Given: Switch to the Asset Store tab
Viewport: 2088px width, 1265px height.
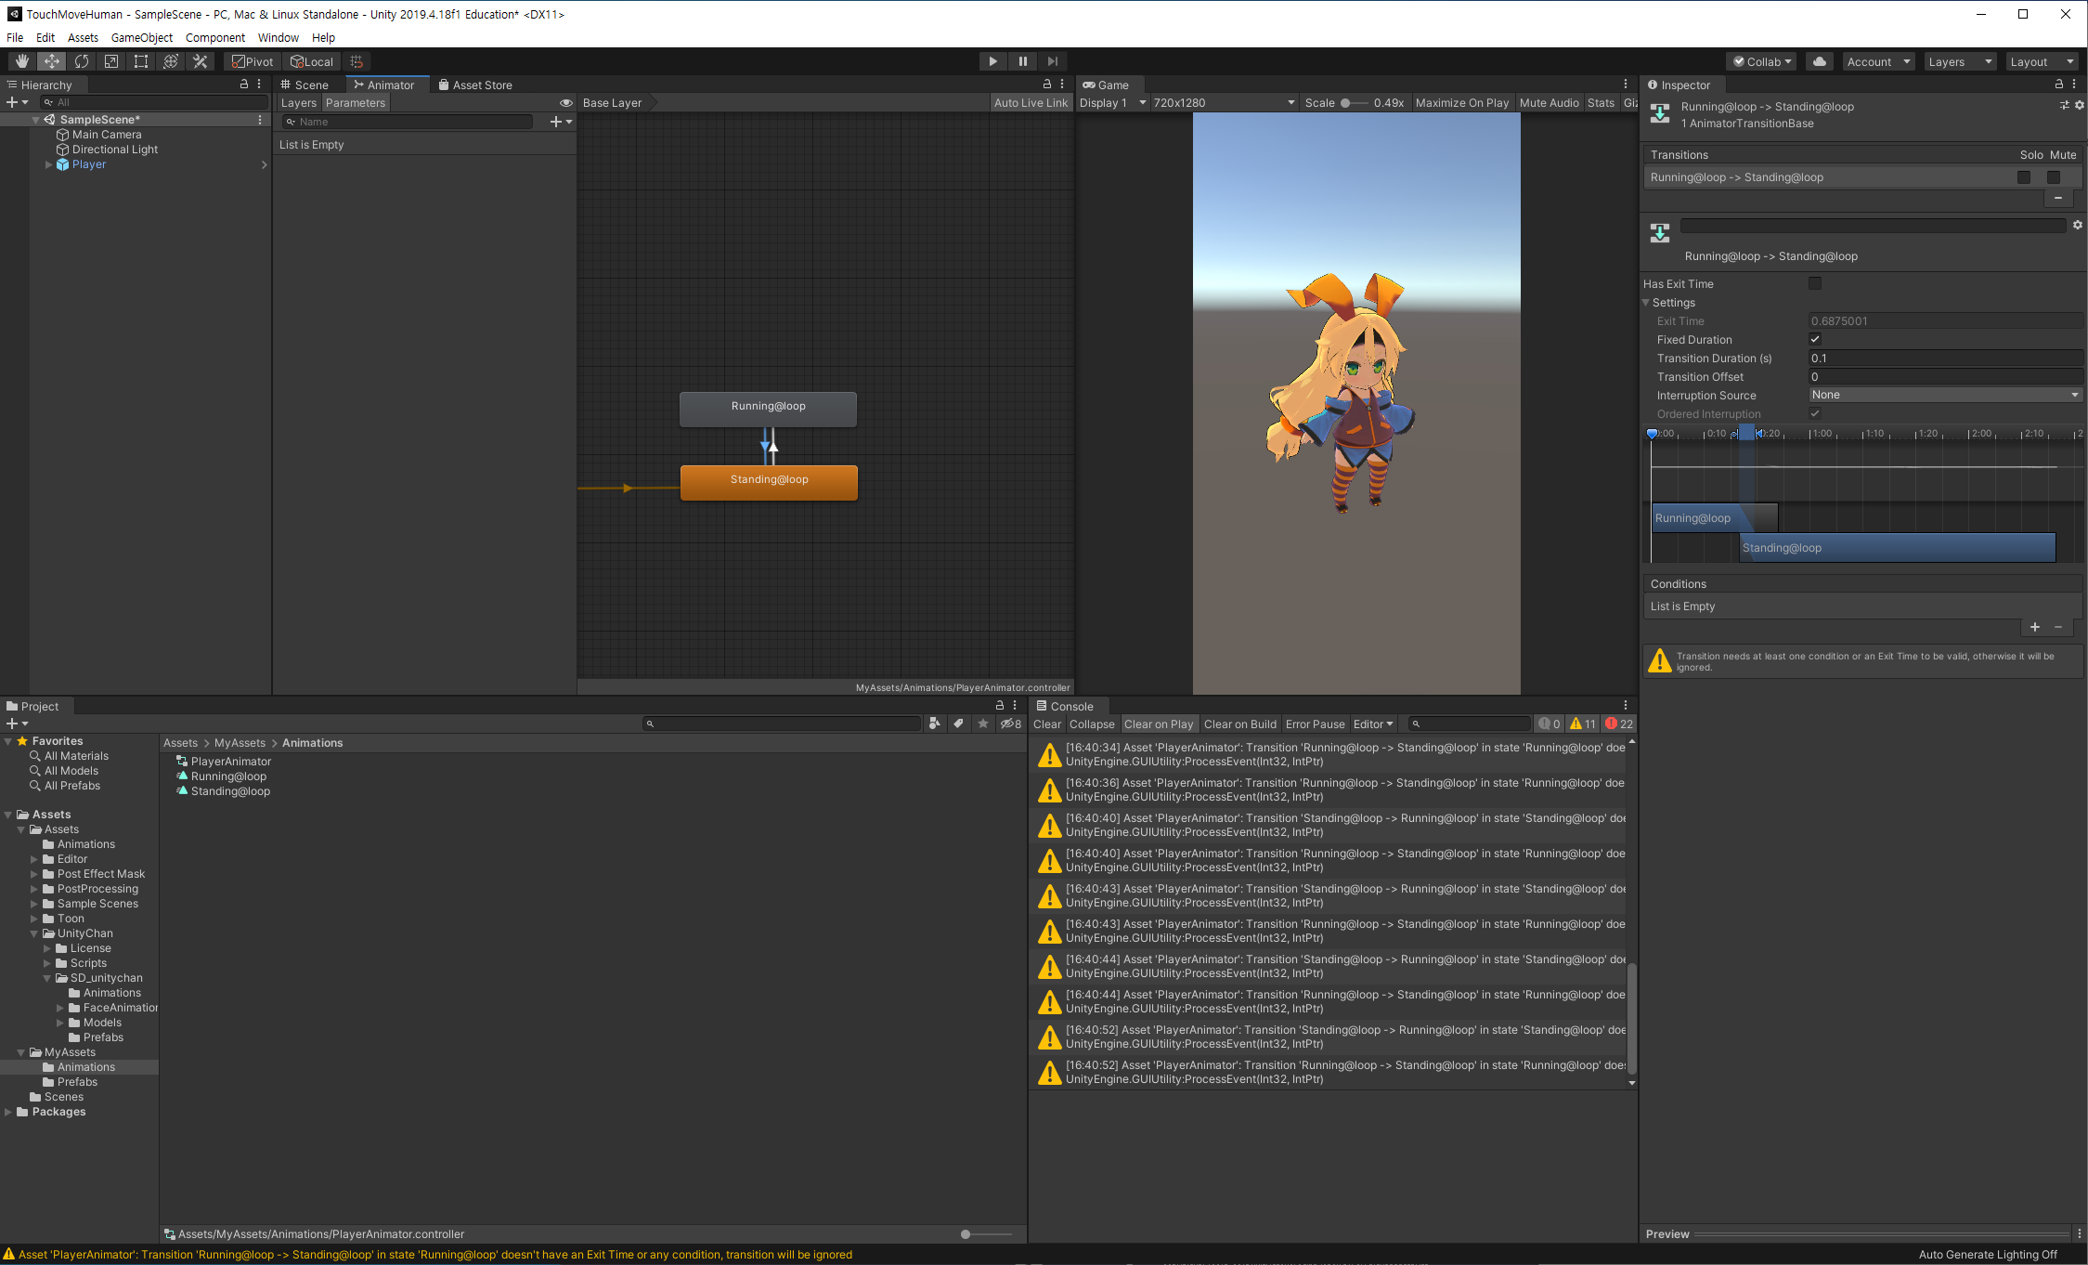Looking at the screenshot, I should 475,85.
